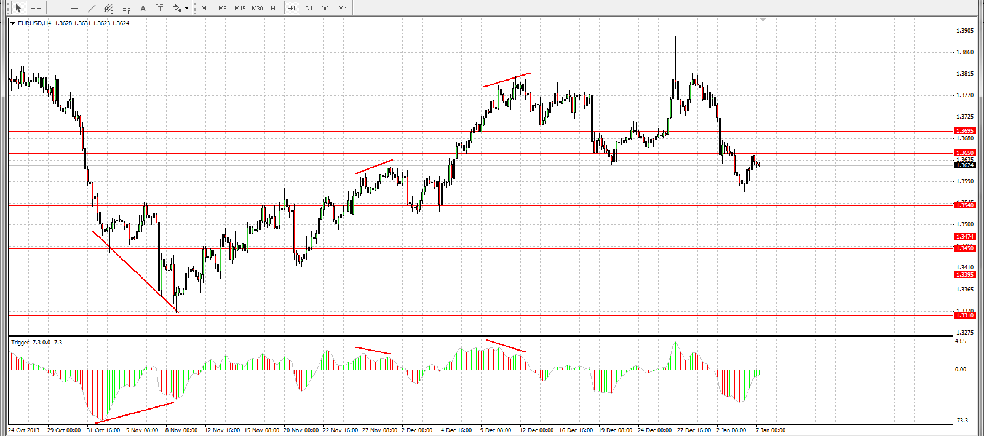Click the 7 Jan 00:00 time label

click(x=771, y=430)
